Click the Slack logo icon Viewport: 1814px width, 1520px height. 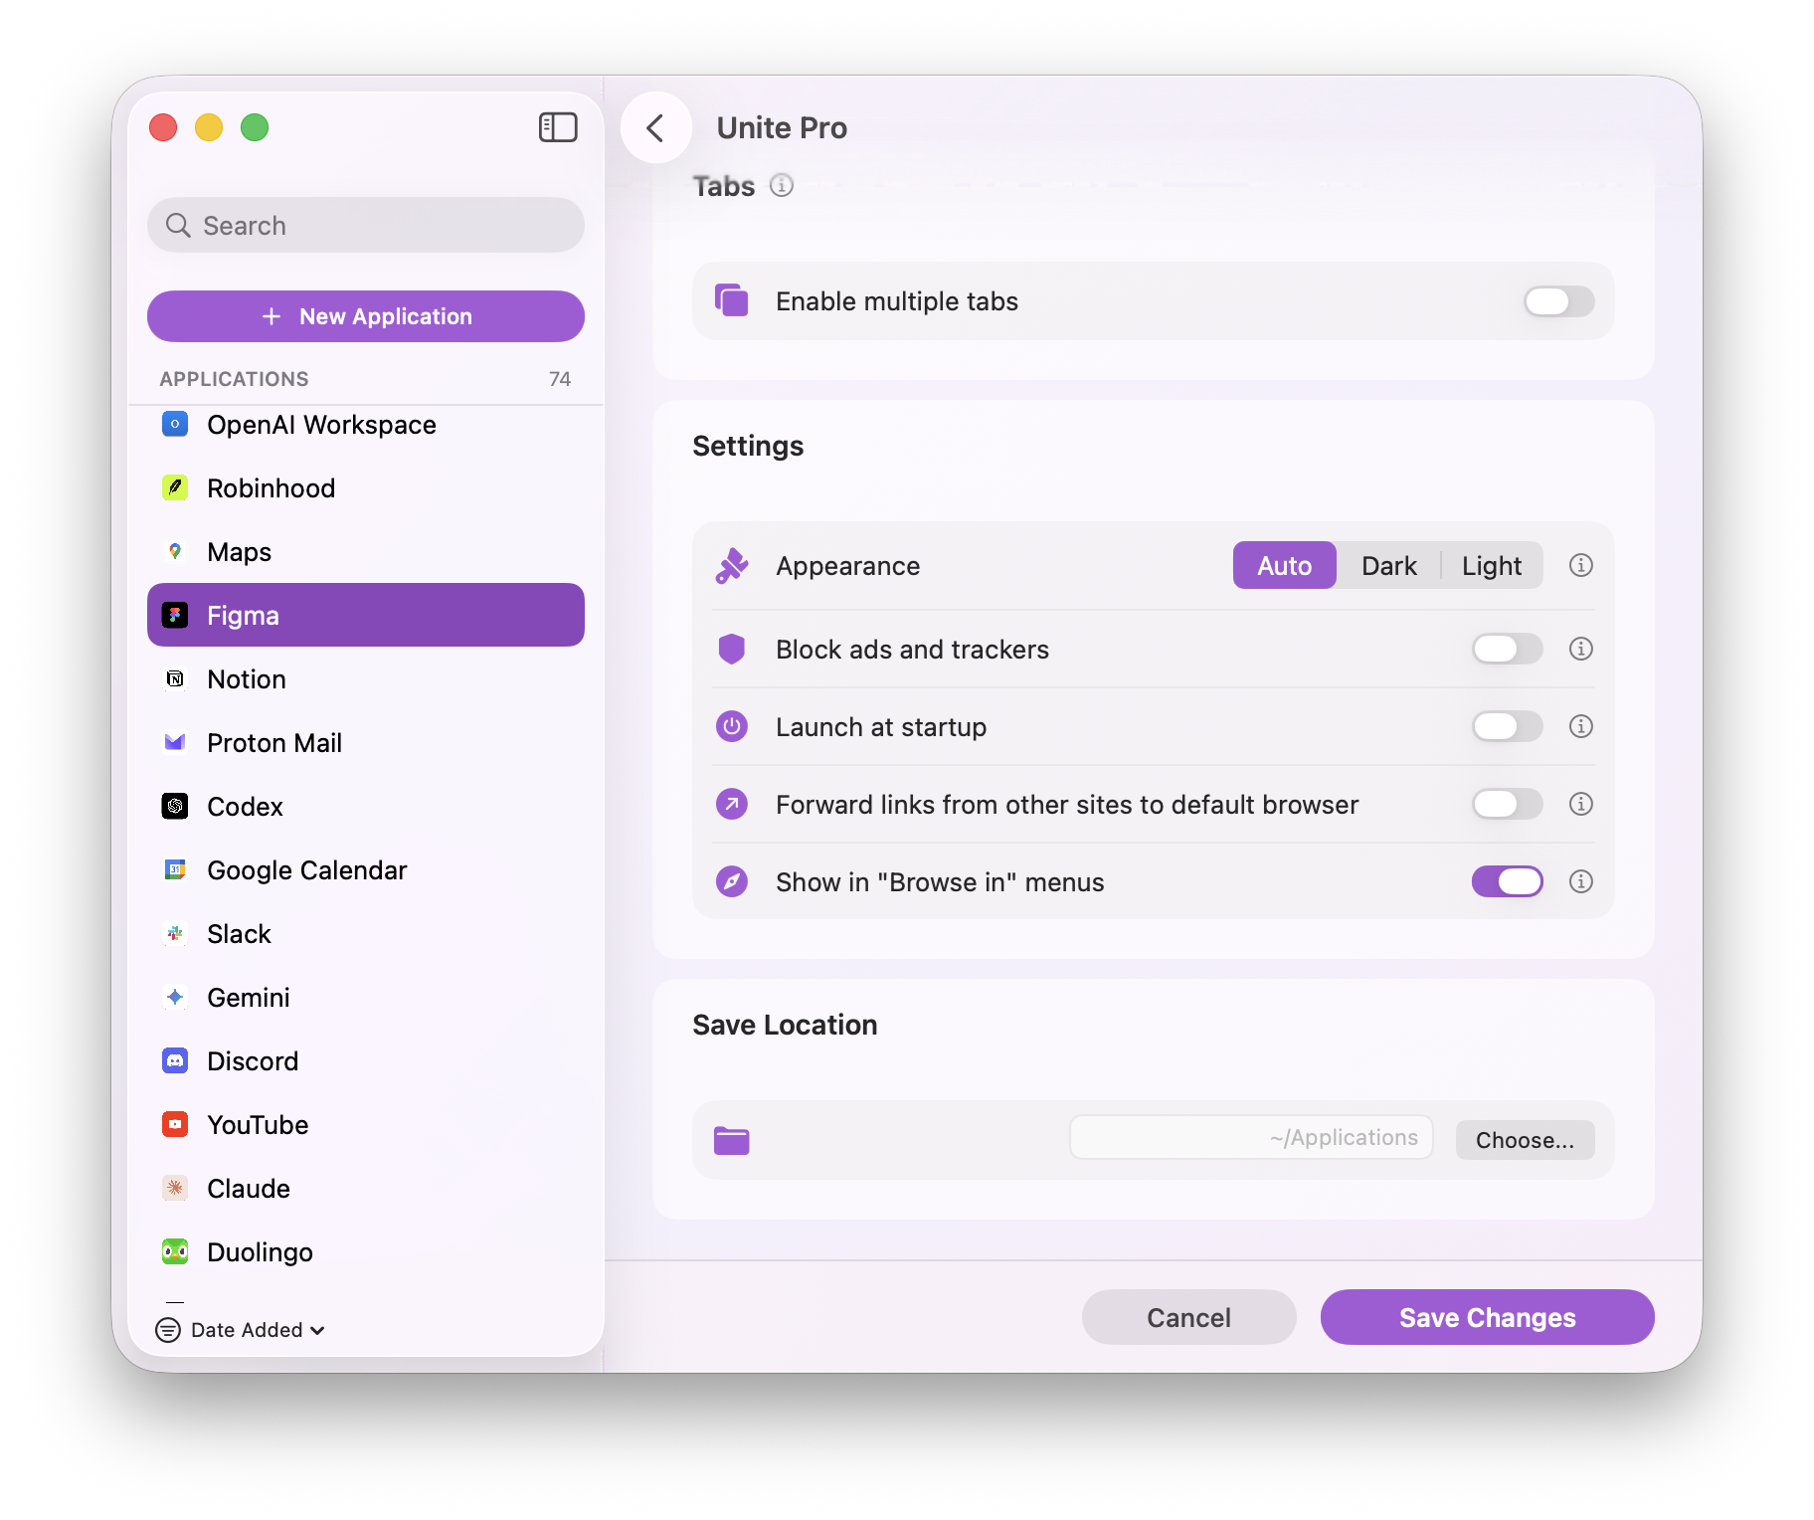(175, 934)
